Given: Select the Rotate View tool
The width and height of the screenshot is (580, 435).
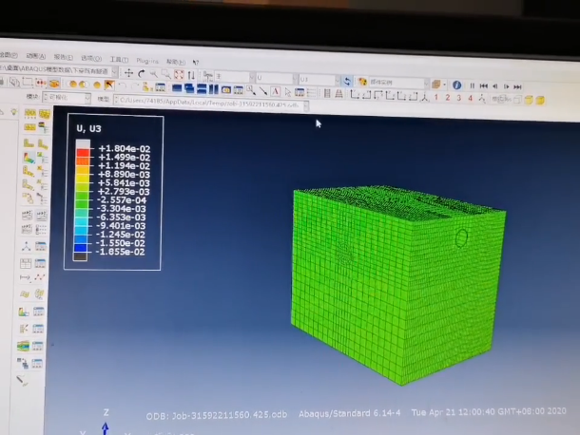Looking at the screenshot, I should [x=142, y=73].
